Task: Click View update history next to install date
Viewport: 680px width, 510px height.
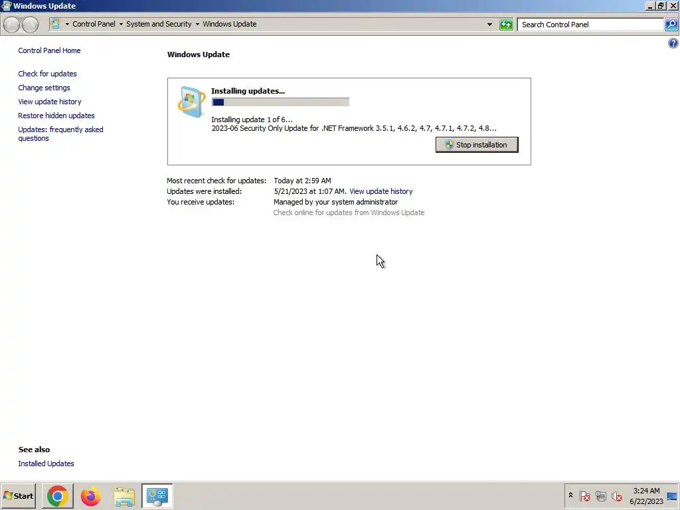Action: click(x=381, y=191)
